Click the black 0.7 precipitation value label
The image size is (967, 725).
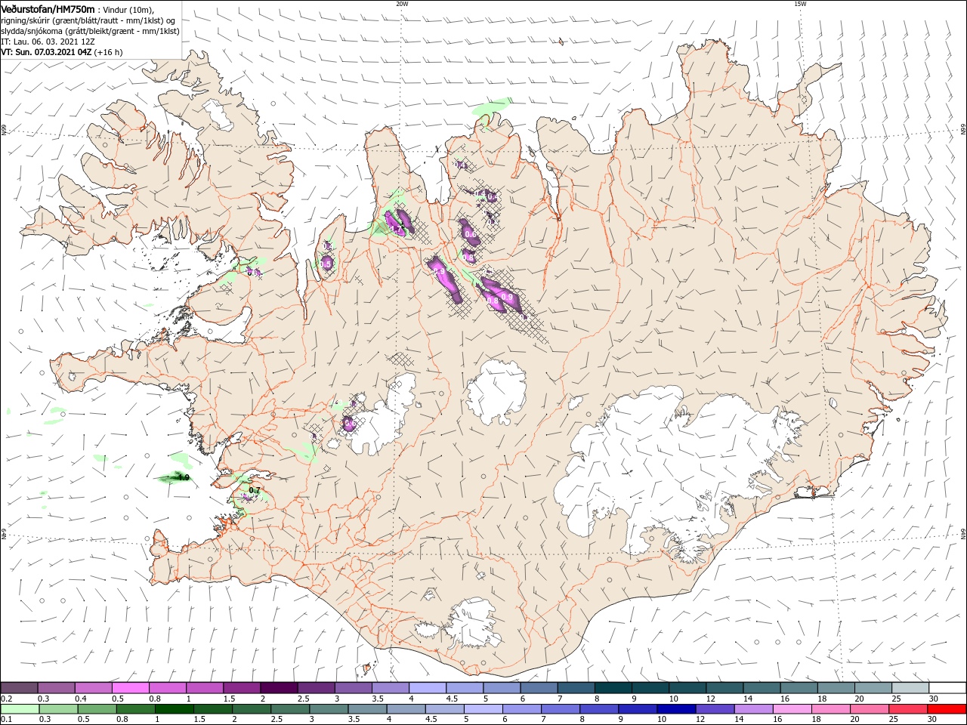tap(255, 491)
